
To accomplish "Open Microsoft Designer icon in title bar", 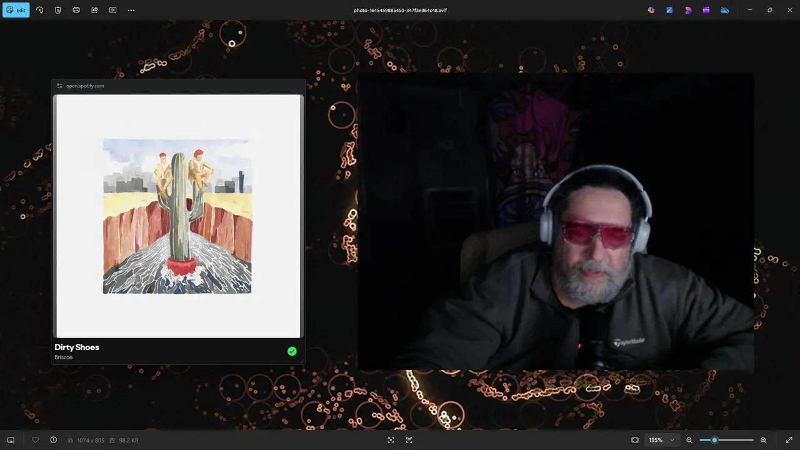I will click(x=688, y=10).
